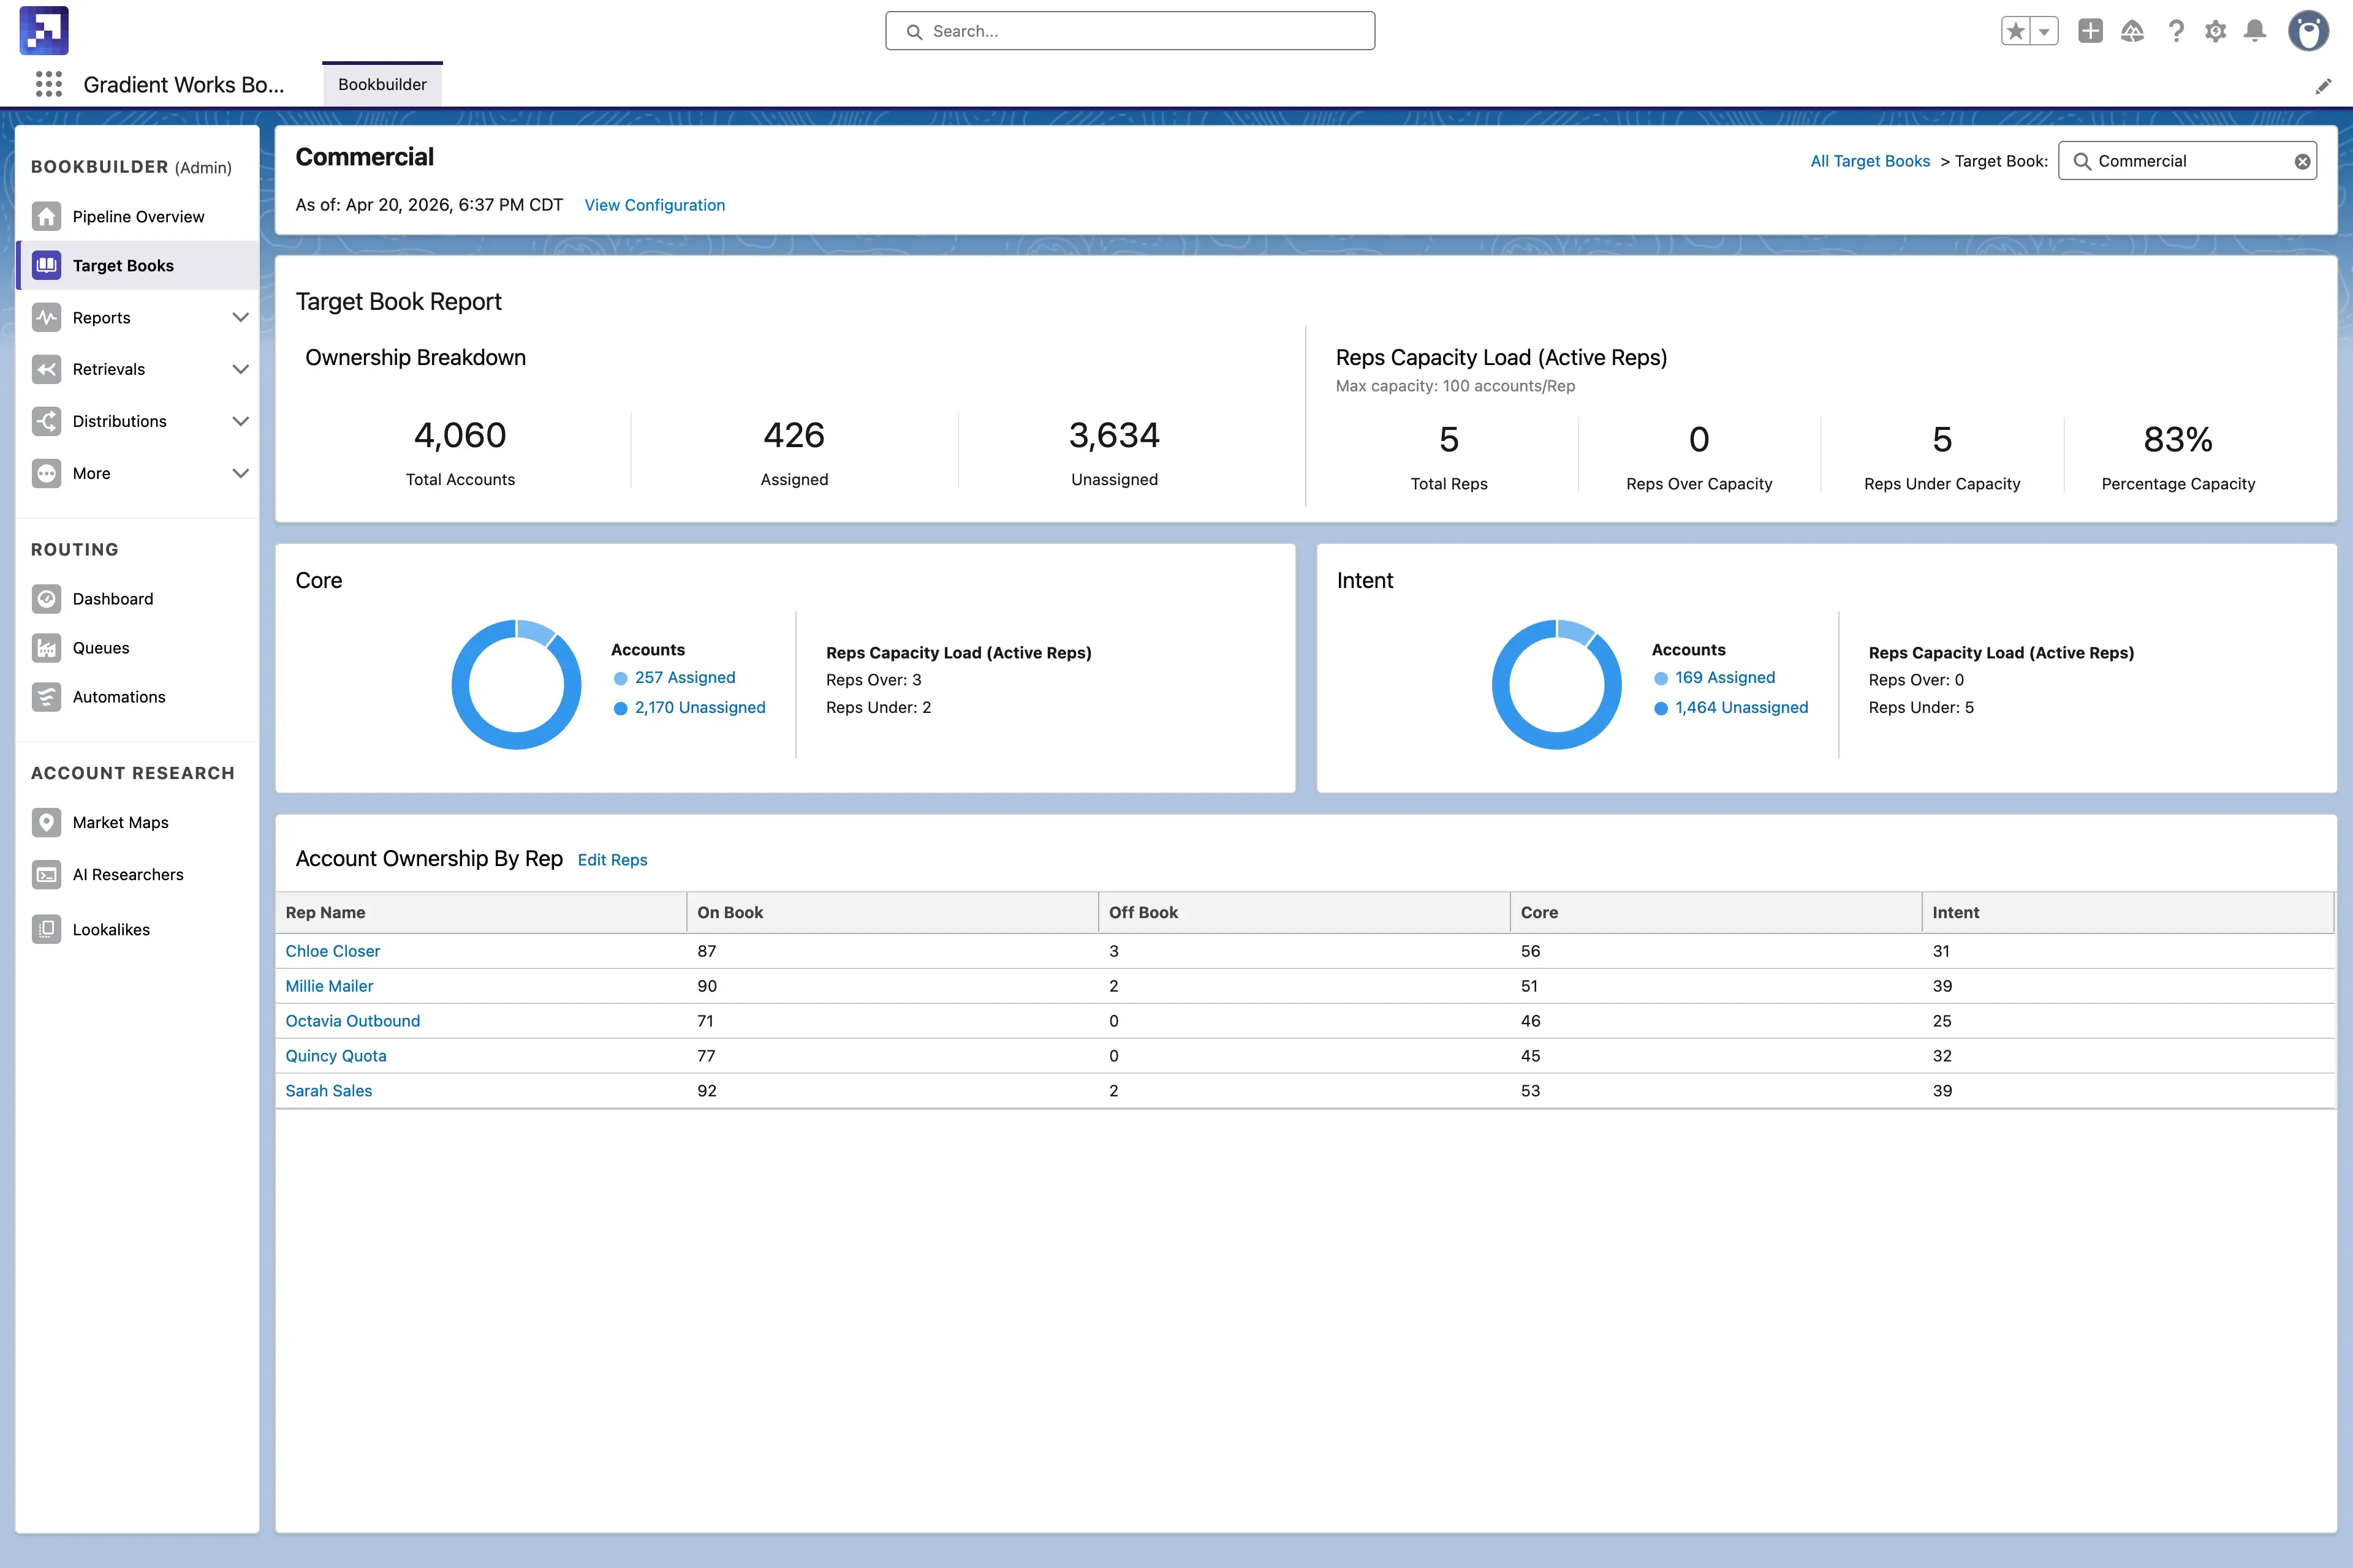This screenshot has height=1568, width=2353.
Task: Click the Pipeline Overview home icon
Action: click(46, 216)
